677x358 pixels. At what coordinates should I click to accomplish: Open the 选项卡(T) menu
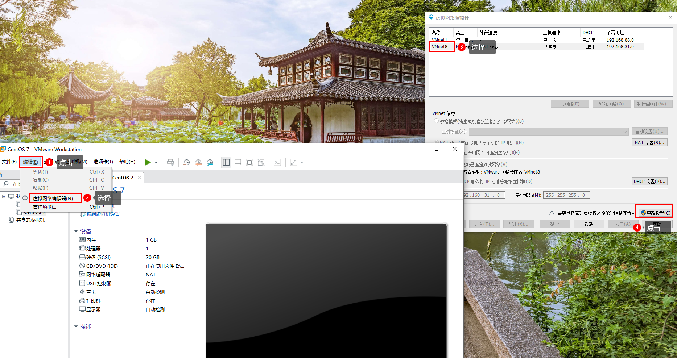pyautogui.click(x=103, y=162)
